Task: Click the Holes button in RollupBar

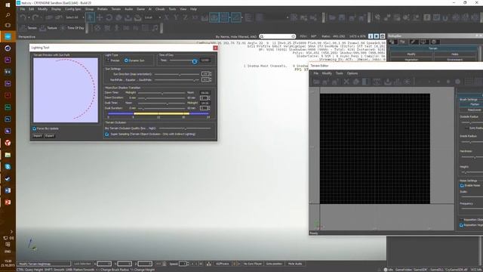Action: pos(455,54)
